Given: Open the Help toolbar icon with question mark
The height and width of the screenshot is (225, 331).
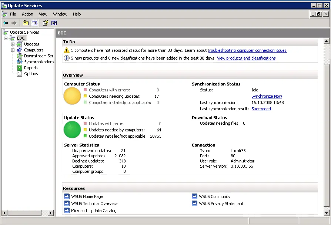Looking at the screenshot, I should point(46,23).
